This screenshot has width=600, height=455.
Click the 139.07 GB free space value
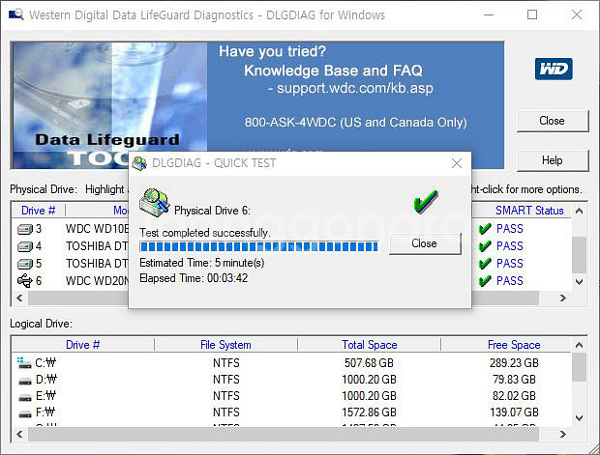click(x=514, y=412)
